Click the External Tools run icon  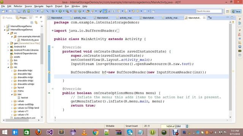point(67,11)
